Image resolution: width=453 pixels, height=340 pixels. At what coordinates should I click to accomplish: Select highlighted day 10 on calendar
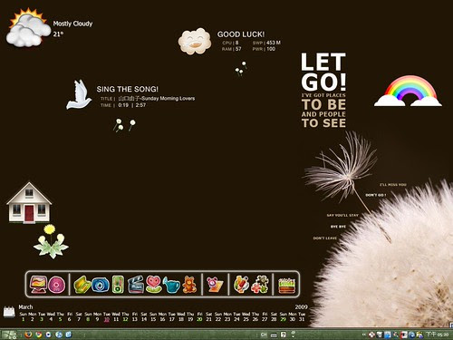point(107,319)
